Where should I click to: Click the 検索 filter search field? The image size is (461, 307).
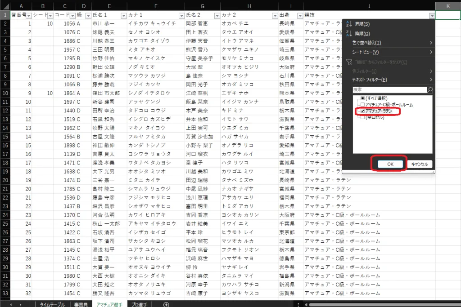tap(389, 90)
